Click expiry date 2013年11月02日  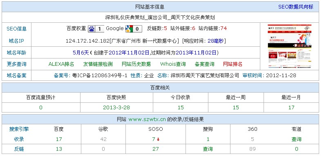tap(196, 53)
